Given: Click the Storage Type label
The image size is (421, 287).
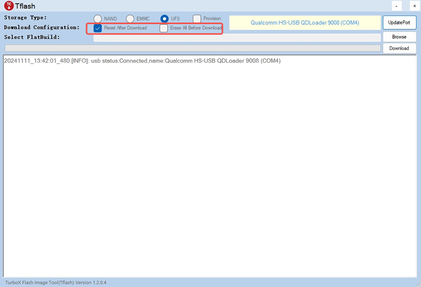Looking at the screenshot, I should point(25,18).
